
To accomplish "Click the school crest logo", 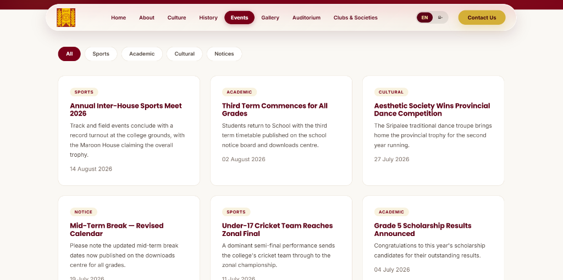I will (66, 18).
